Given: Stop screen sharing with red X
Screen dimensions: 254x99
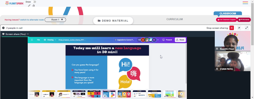Looking at the screenshot, I should 232,28.
